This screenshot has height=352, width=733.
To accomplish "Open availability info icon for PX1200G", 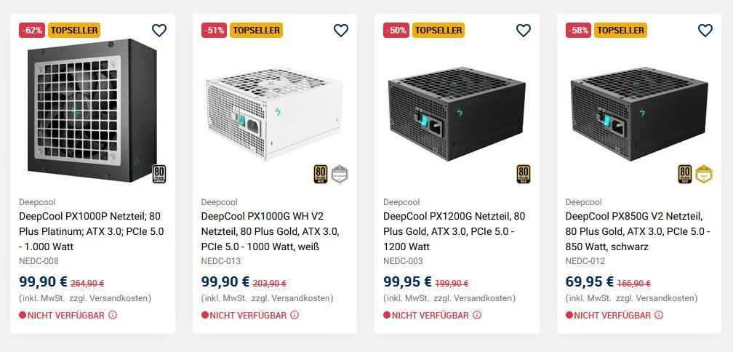I will pyautogui.click(x=477, y=316).
